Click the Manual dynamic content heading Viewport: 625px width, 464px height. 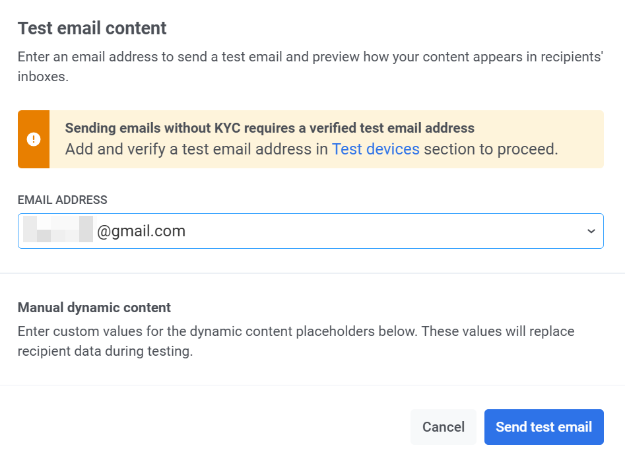pyautogui.click(x=94, y=308)
